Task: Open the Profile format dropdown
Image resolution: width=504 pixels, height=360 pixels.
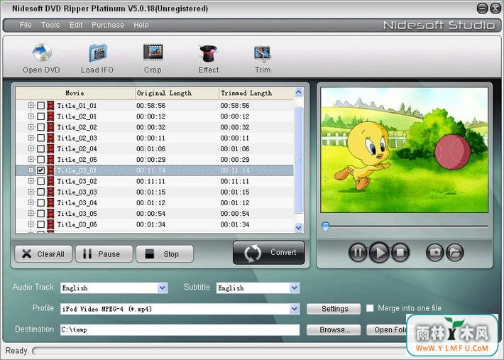Action: point(294,309)
